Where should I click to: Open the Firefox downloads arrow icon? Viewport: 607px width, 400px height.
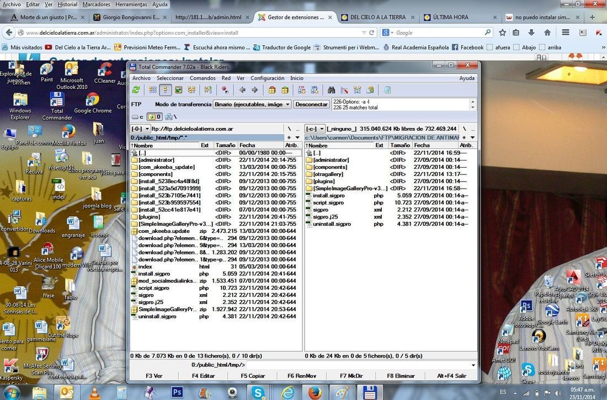point(531,33)
